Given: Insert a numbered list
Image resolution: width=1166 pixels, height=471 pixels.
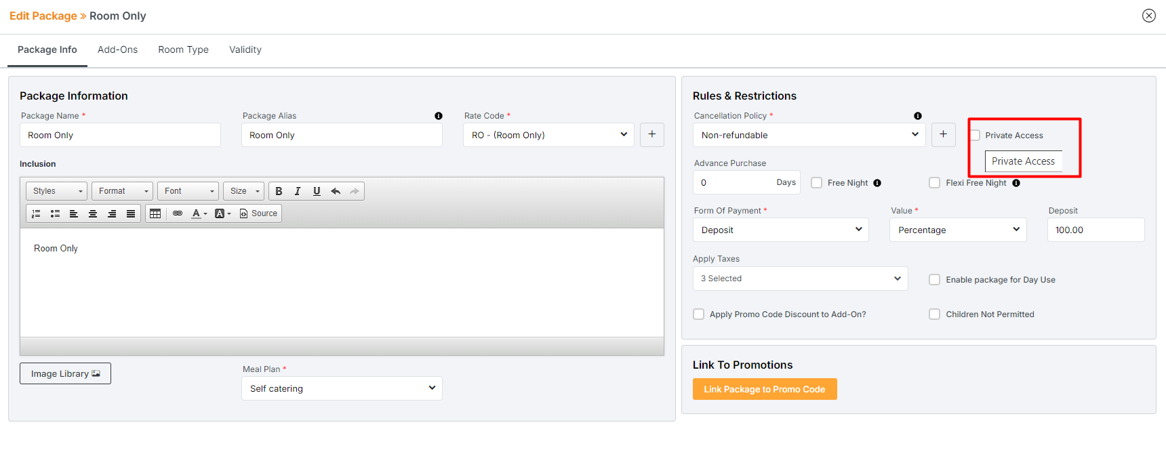Looking at the screenshot, I should point(36,213).
